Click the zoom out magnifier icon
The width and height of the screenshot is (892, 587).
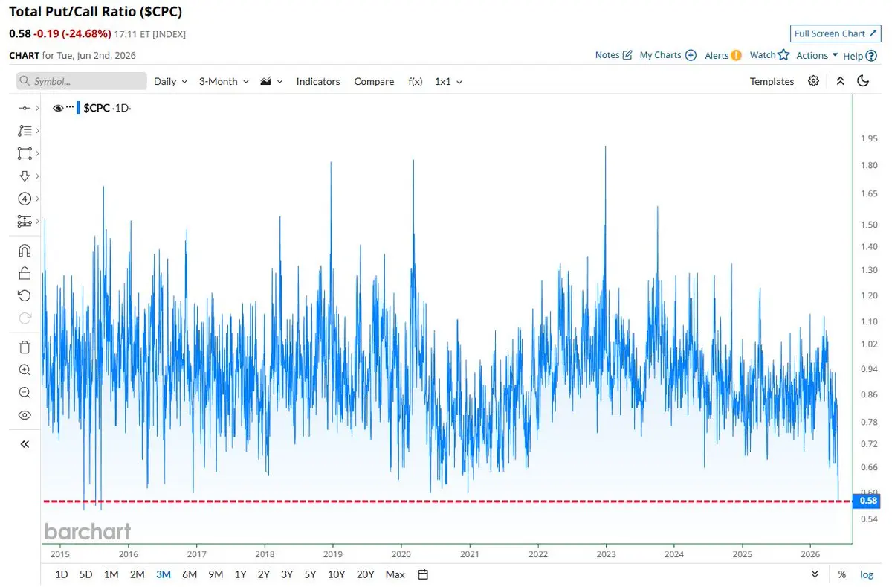25,392
